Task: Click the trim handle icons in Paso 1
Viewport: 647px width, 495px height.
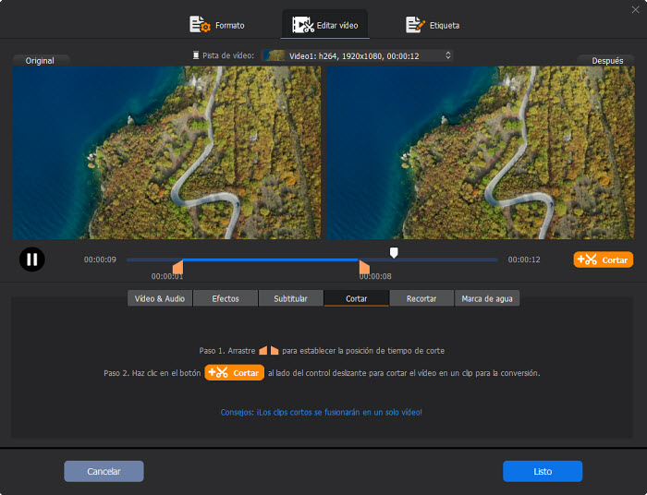Action: pos(269,350)
